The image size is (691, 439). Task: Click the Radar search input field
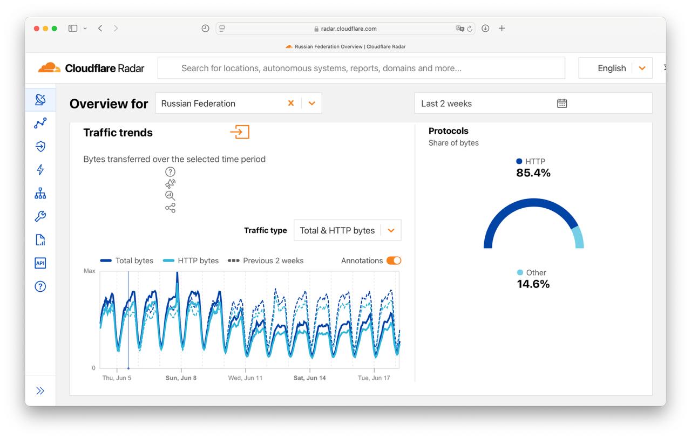click(361, 68)
